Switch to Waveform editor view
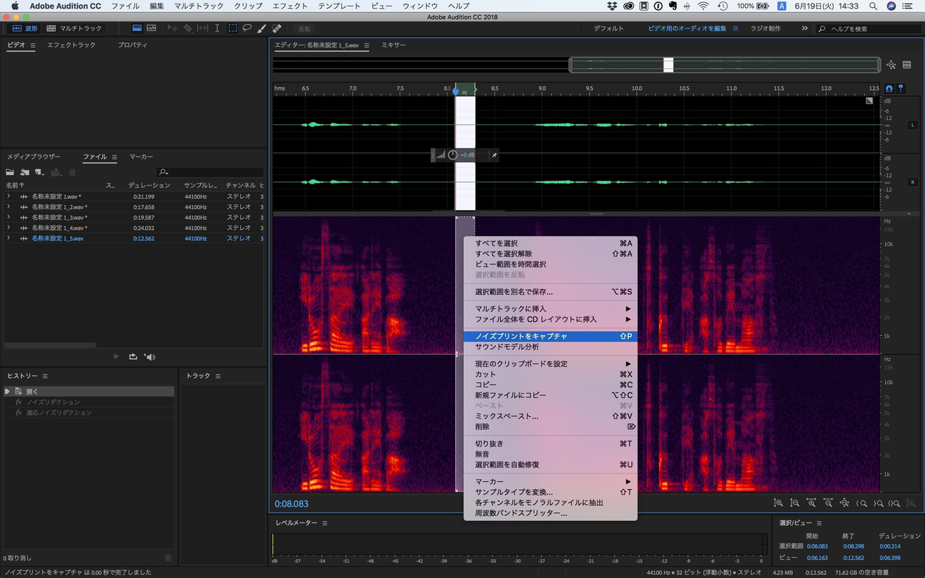Viewport: 925px width, 578px height. click(x=25, y=28)
